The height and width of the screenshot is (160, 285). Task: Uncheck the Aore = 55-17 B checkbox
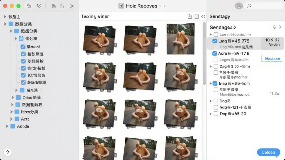(215, 53)
